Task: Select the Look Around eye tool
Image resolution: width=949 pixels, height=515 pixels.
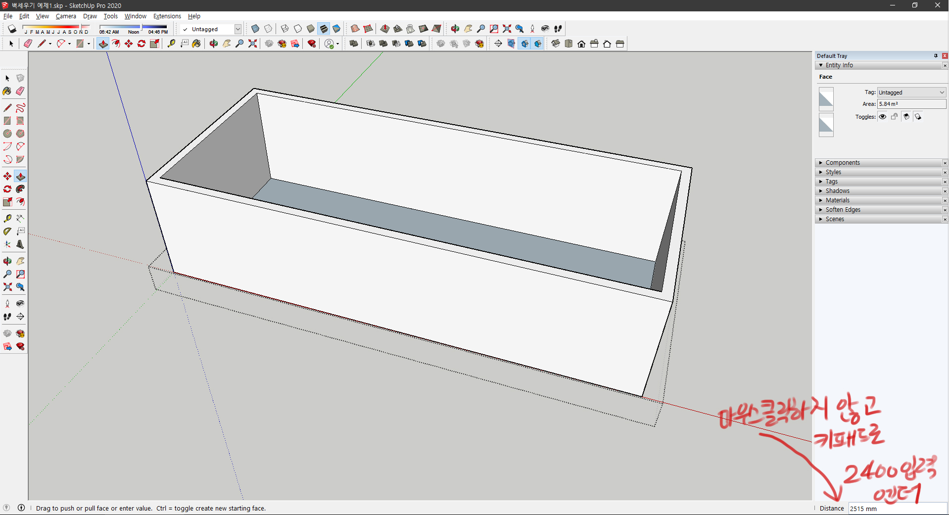Action: [20, 303]
